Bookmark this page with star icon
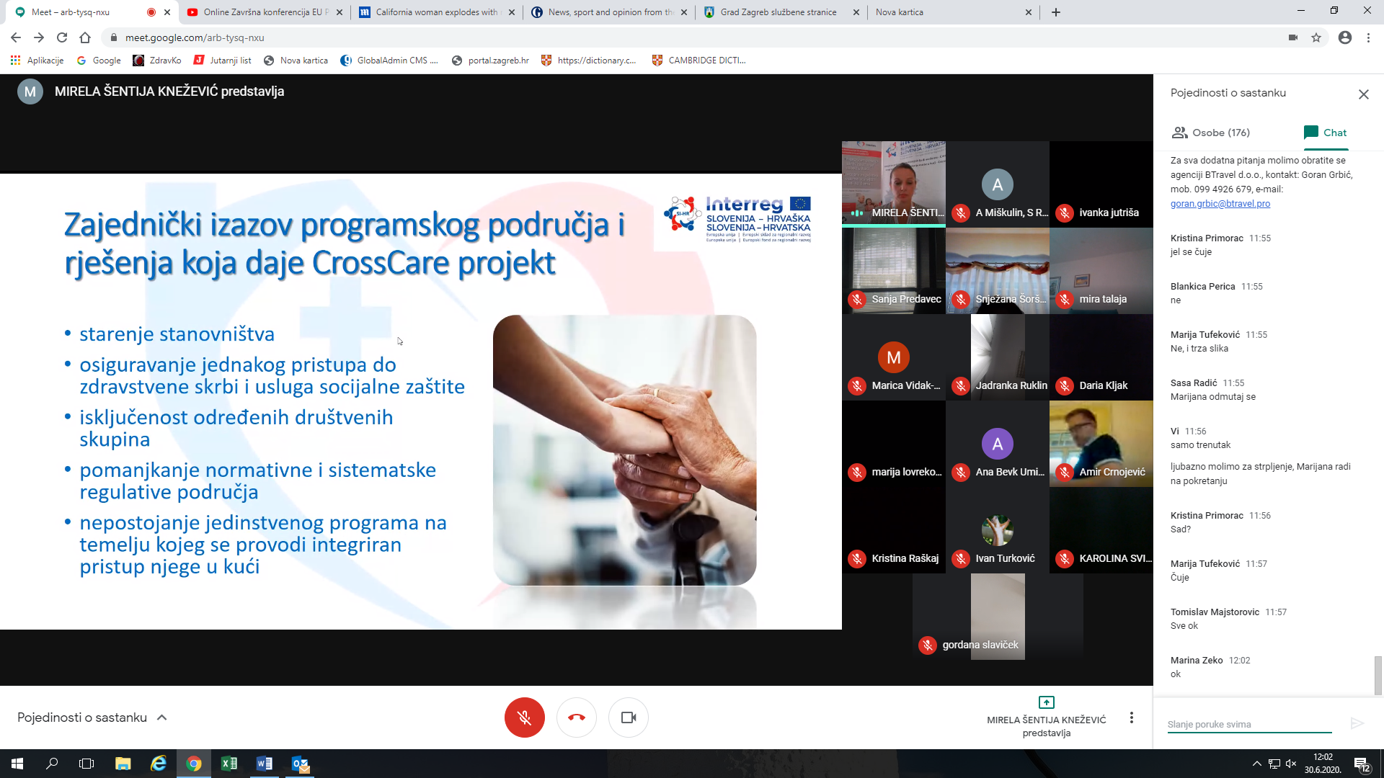 click(x=1316, y=37)
